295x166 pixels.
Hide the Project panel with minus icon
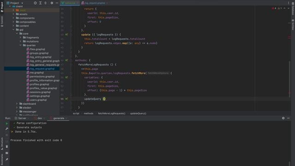pos(57,3)
